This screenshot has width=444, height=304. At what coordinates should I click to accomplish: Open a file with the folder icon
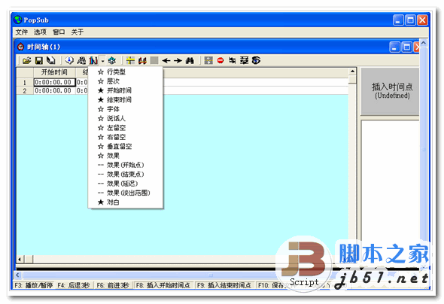[x=26, y=60]
